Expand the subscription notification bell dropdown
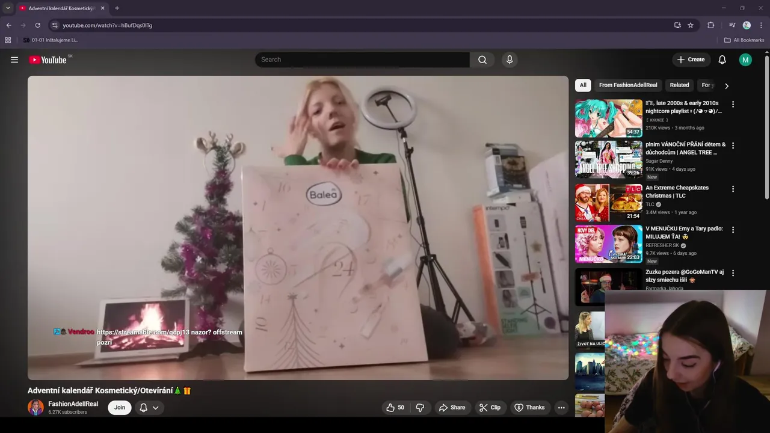The image size is (770, 433). click(149, 408)
